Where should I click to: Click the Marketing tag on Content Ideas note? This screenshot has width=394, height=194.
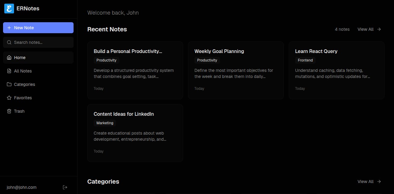coord(105,123)
